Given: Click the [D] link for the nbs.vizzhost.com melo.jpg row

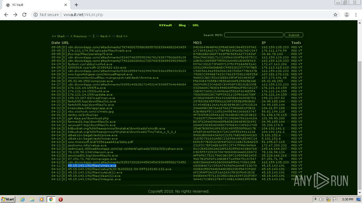Looking at the screenshot, I should [64, 111].
